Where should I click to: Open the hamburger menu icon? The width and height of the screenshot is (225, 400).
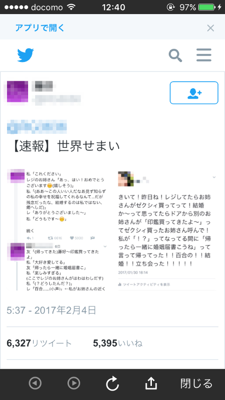tap(204, 55)
